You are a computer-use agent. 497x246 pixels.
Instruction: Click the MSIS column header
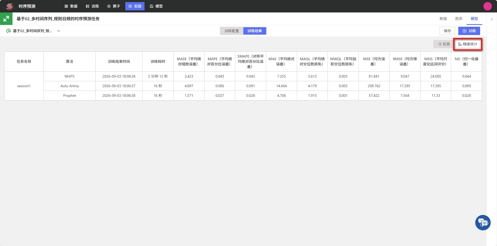[x=436, y=61]
